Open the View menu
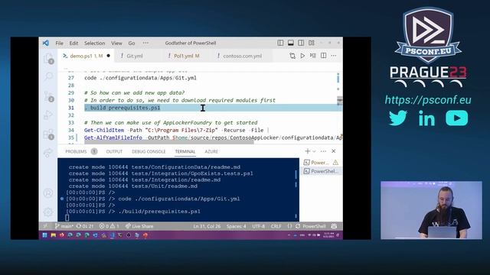 pos(116,43)
